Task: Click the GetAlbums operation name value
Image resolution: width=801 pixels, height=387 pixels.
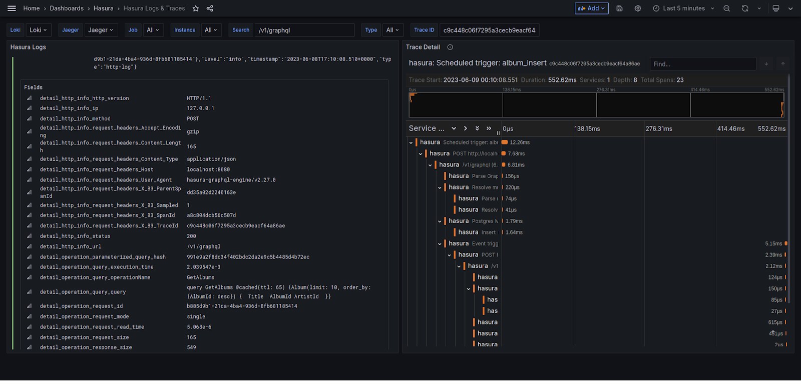Action: click(200, 277)
